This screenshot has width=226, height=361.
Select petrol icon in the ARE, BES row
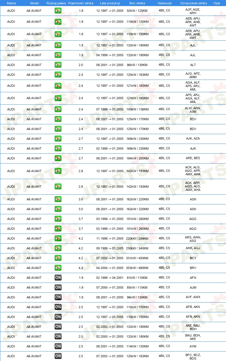pos(58,158)
